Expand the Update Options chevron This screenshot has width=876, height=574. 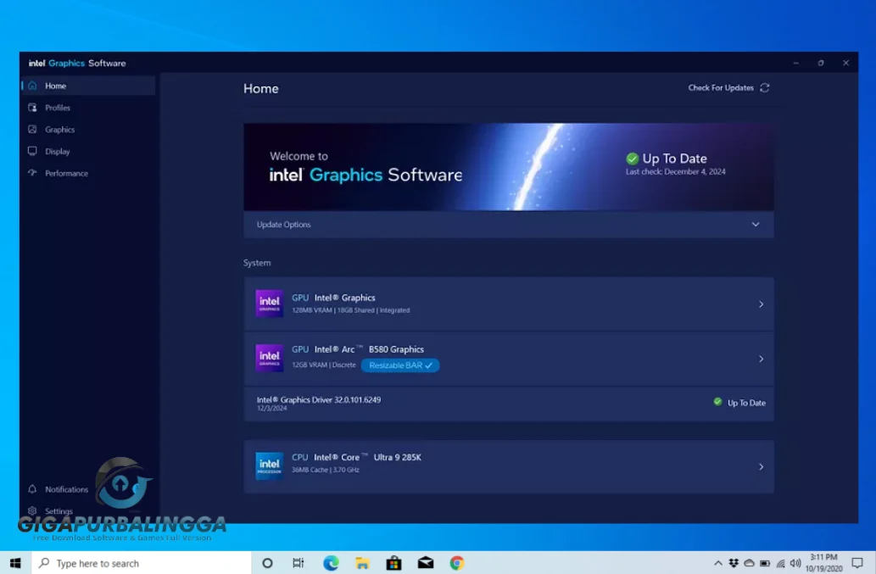click(x=756, y=224)
